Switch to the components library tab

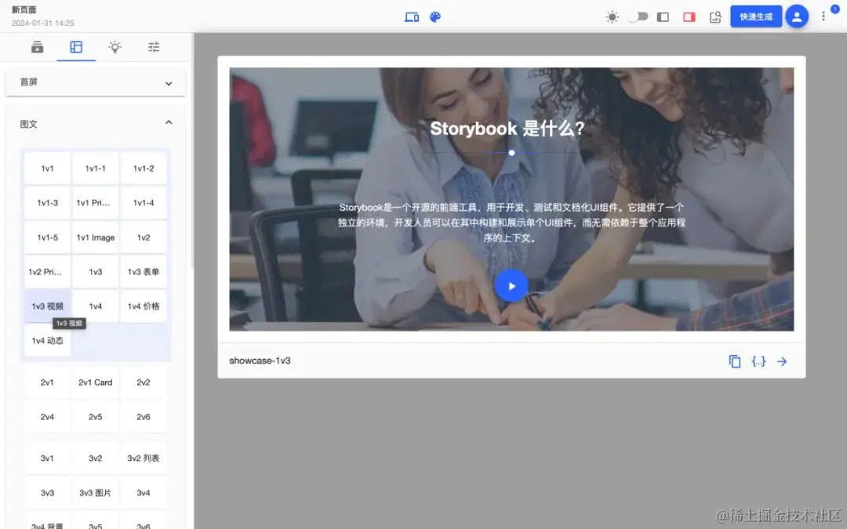click(x=38, y=47)
